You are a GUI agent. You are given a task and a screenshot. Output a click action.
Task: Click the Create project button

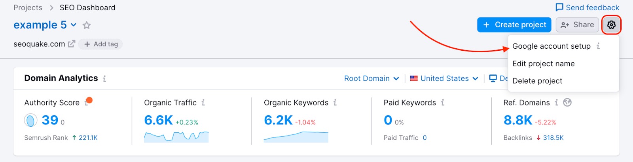tap(514, 25)
